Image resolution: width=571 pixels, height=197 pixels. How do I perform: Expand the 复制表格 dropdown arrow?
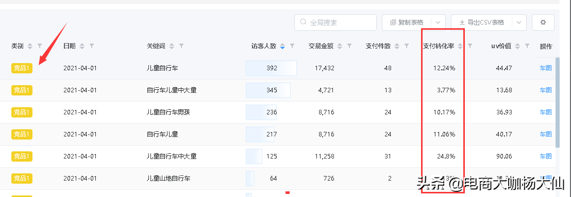[438, 23]
